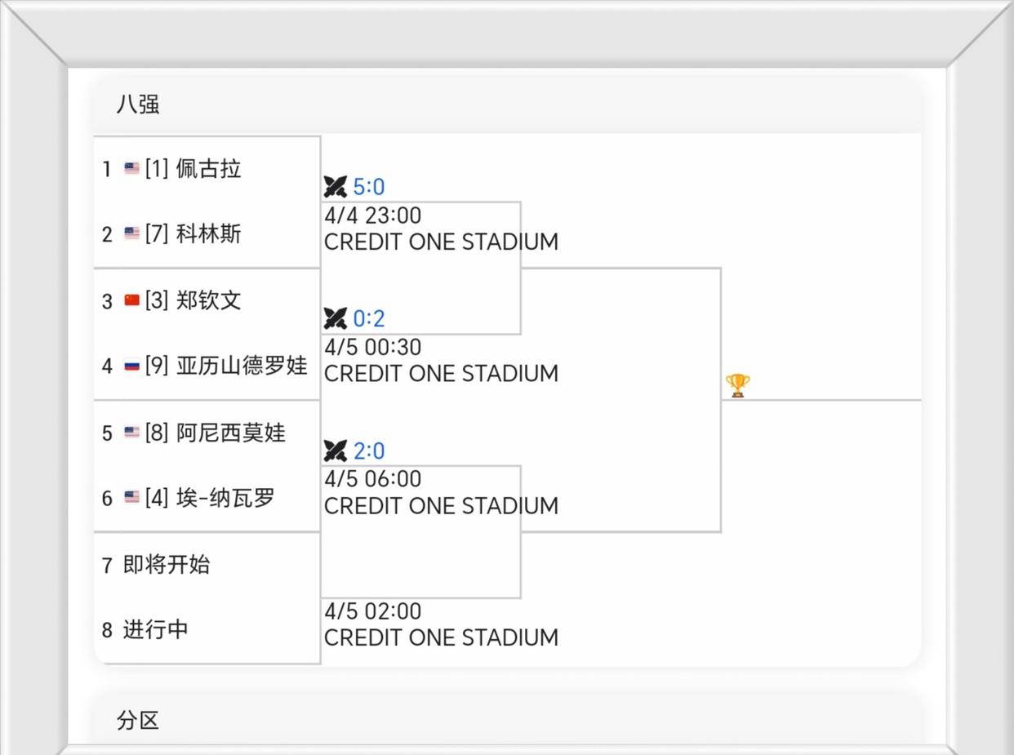Click the crossed swords icon beside 0:2

point(335,318)
